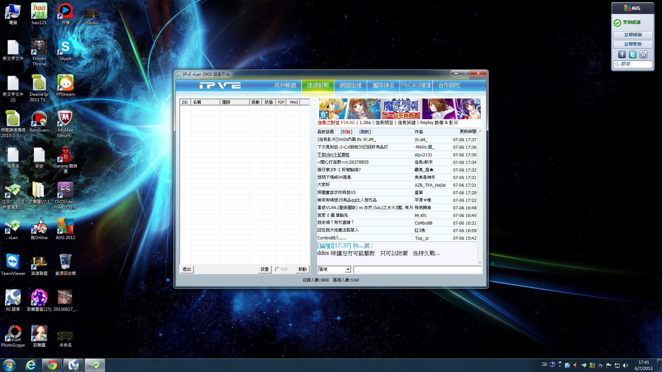This screenshot has height=372, width=662.
Task: Click the 設置 button
Action: click(x=264, y=269)
